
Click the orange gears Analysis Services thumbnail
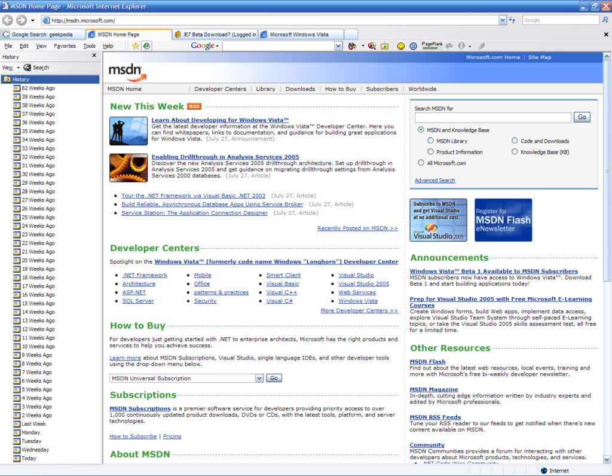click(128, 168)
